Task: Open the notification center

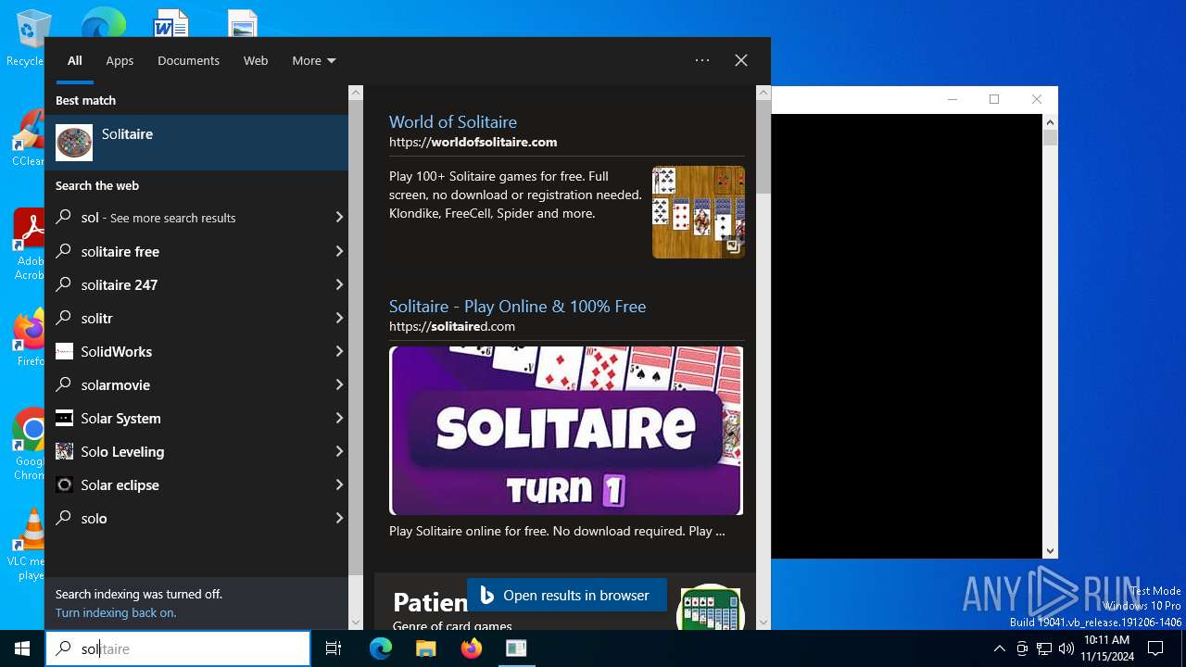Action: point(1155,648)
